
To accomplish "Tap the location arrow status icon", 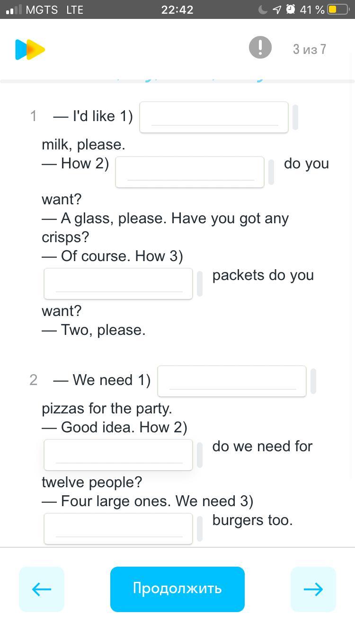I will point(277,9).
